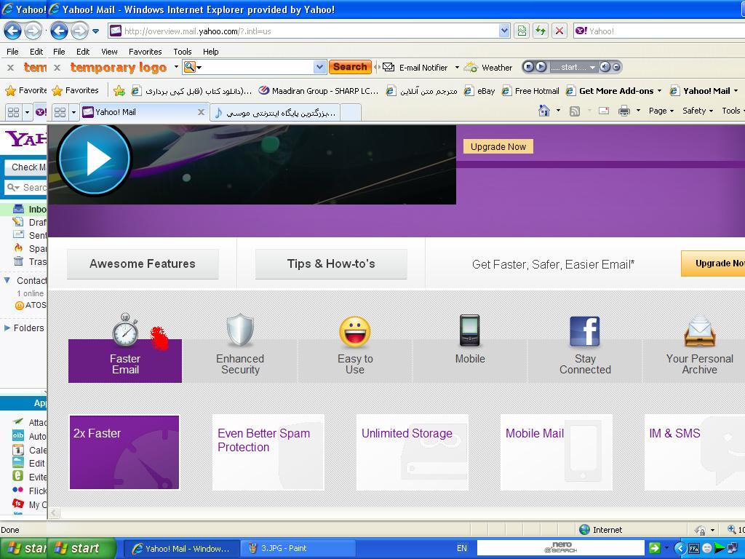
Task: Collapse the Contacts section triangle
Action: click(7, 280)
